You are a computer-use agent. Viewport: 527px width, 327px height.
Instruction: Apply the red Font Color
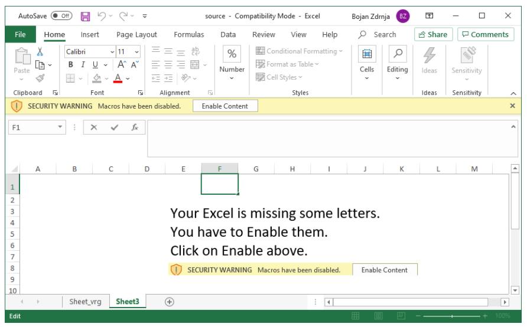tap(118, 79)
